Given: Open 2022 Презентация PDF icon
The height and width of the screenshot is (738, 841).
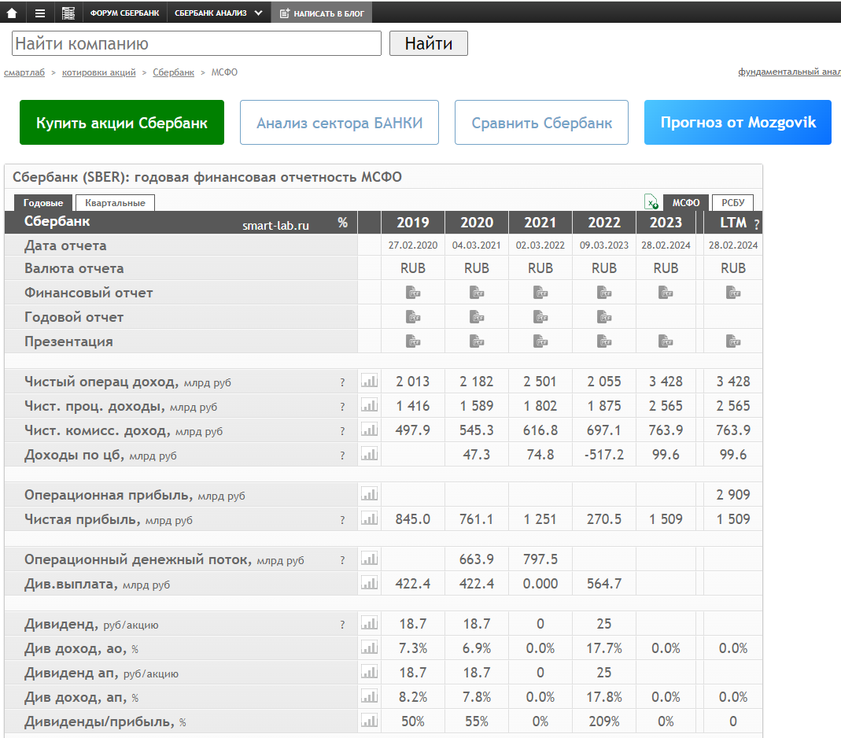Looking at the screenshot, I should (604, 341).
